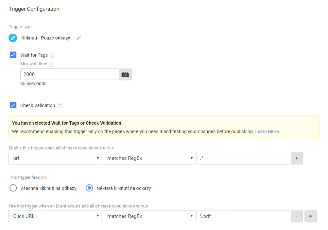Viewport: 328px width, 230px height.
Task: Open the Learn More link
Action: (267, 131)
